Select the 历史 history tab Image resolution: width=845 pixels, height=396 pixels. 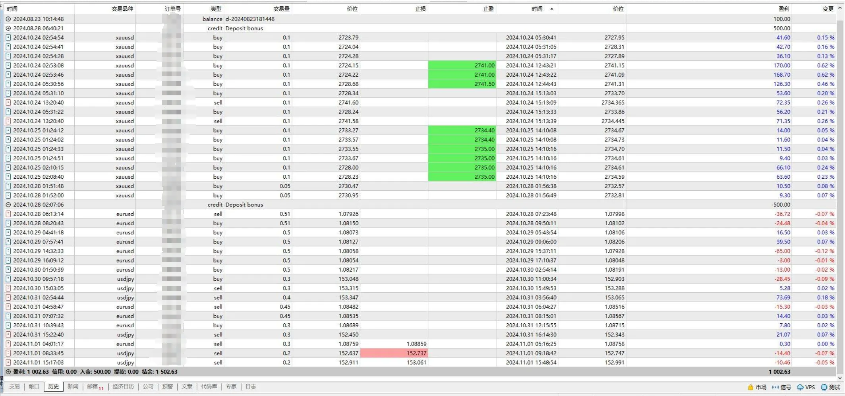tap(53, 386)
